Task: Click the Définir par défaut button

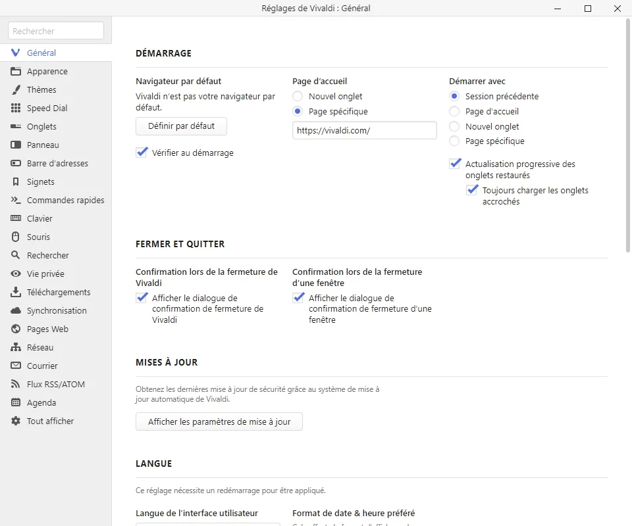Action: 182,126
